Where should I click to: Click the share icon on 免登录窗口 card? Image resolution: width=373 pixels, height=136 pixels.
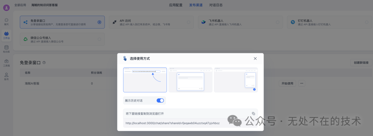tap(25, 22)
